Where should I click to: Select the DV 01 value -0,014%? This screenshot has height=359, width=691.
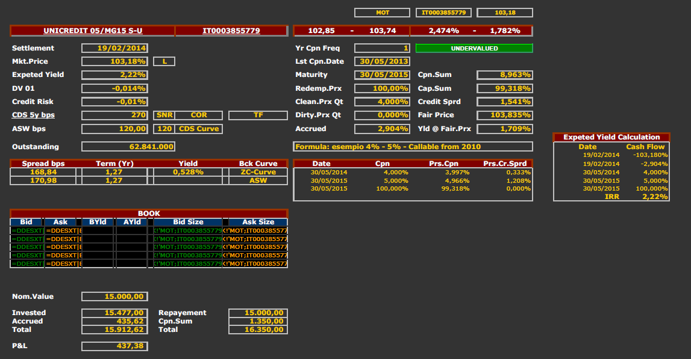click(x=114, y=88)
